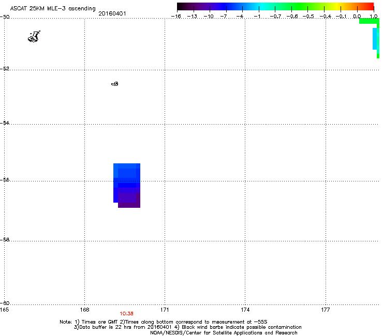Click the -7 color scale label
This screenshot has height=336, width=383.
[223, 17]
